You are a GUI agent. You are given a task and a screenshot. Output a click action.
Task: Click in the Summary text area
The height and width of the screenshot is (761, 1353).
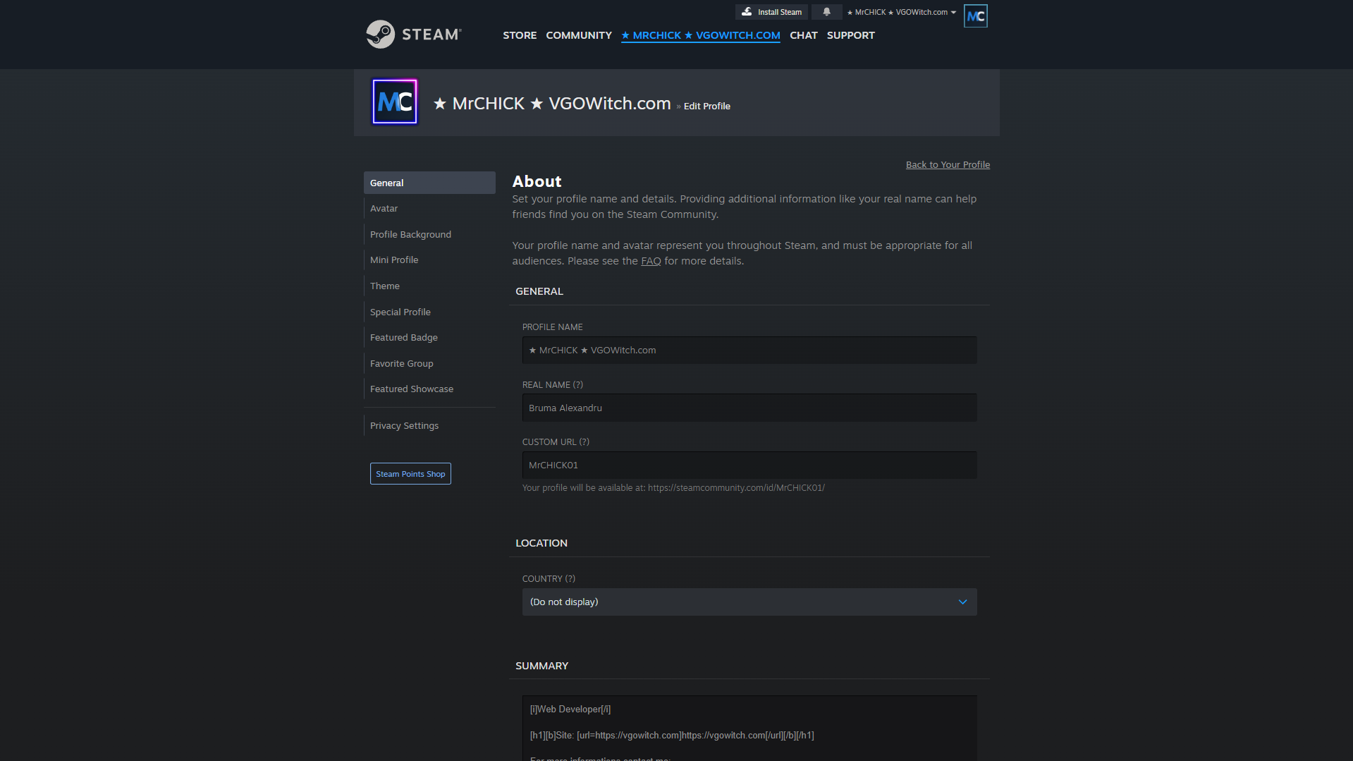pyautogui.click(x=749, y=728)
